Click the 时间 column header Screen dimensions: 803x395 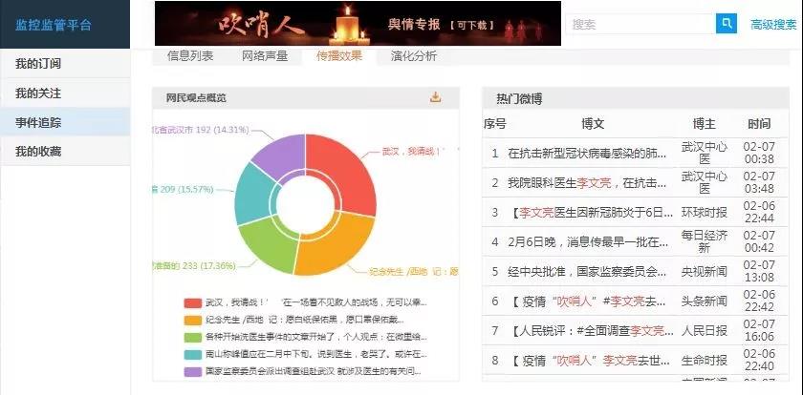click(x=759, y=124)
